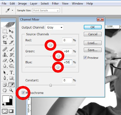Select the Crop tool
This screenshot has height=115, width=121.
tap(5, 42)
